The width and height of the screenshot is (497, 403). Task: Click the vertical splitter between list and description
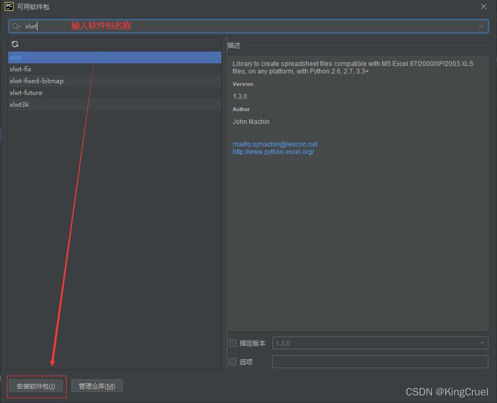pyautogui.click(x=225, y=203)
